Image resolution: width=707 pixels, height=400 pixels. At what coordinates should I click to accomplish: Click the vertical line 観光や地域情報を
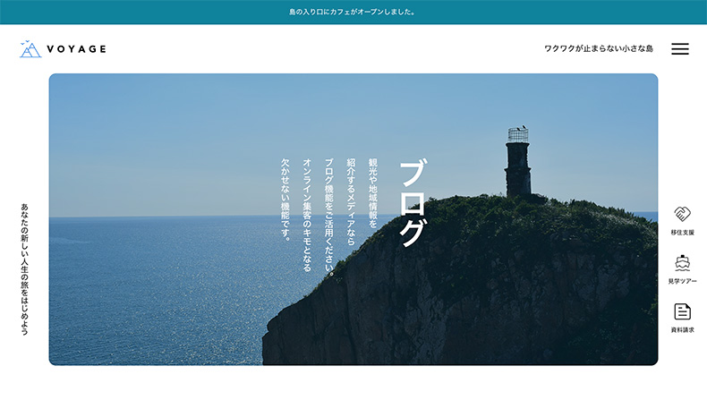point(373,193)
